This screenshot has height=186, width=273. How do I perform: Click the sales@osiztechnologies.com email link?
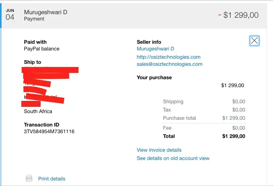[169, 64]
